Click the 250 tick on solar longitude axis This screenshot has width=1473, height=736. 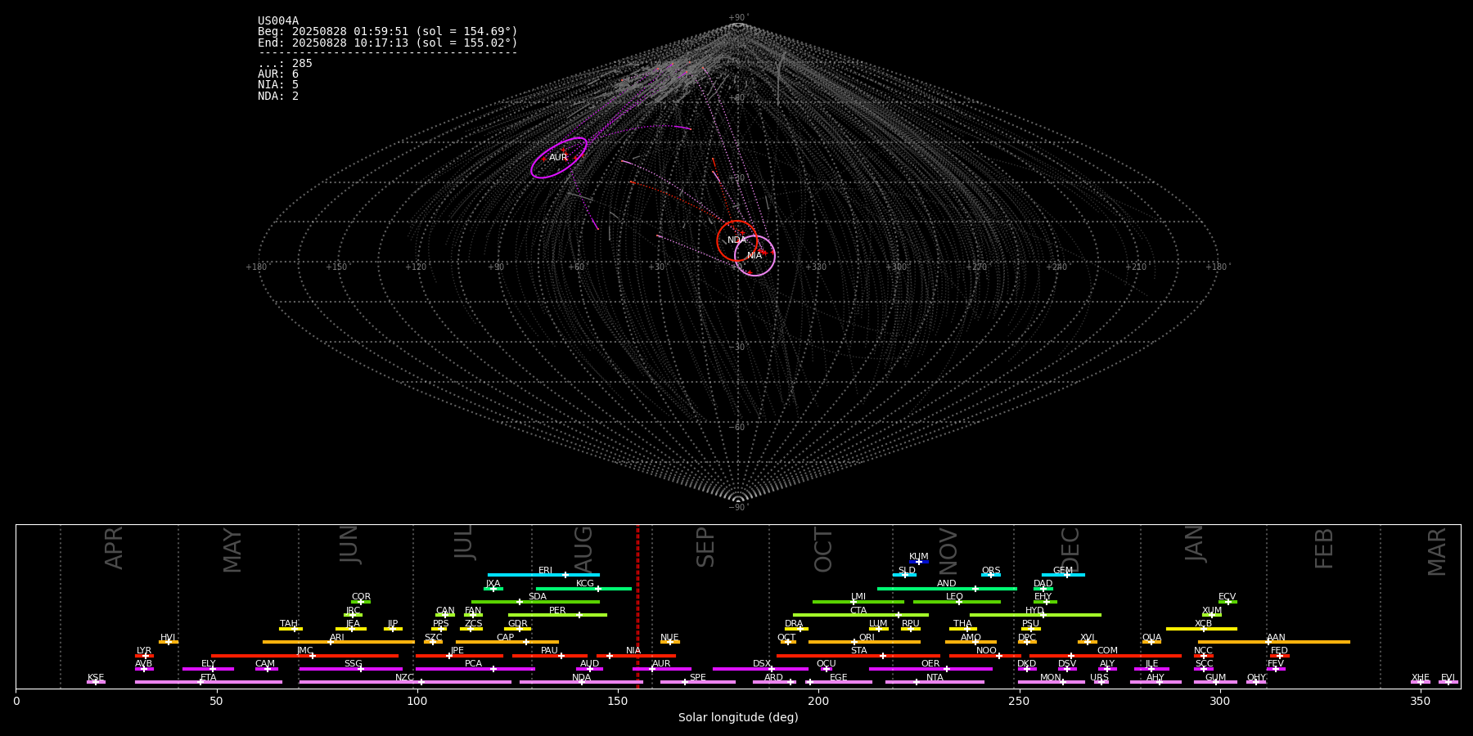click(1019, 702)
